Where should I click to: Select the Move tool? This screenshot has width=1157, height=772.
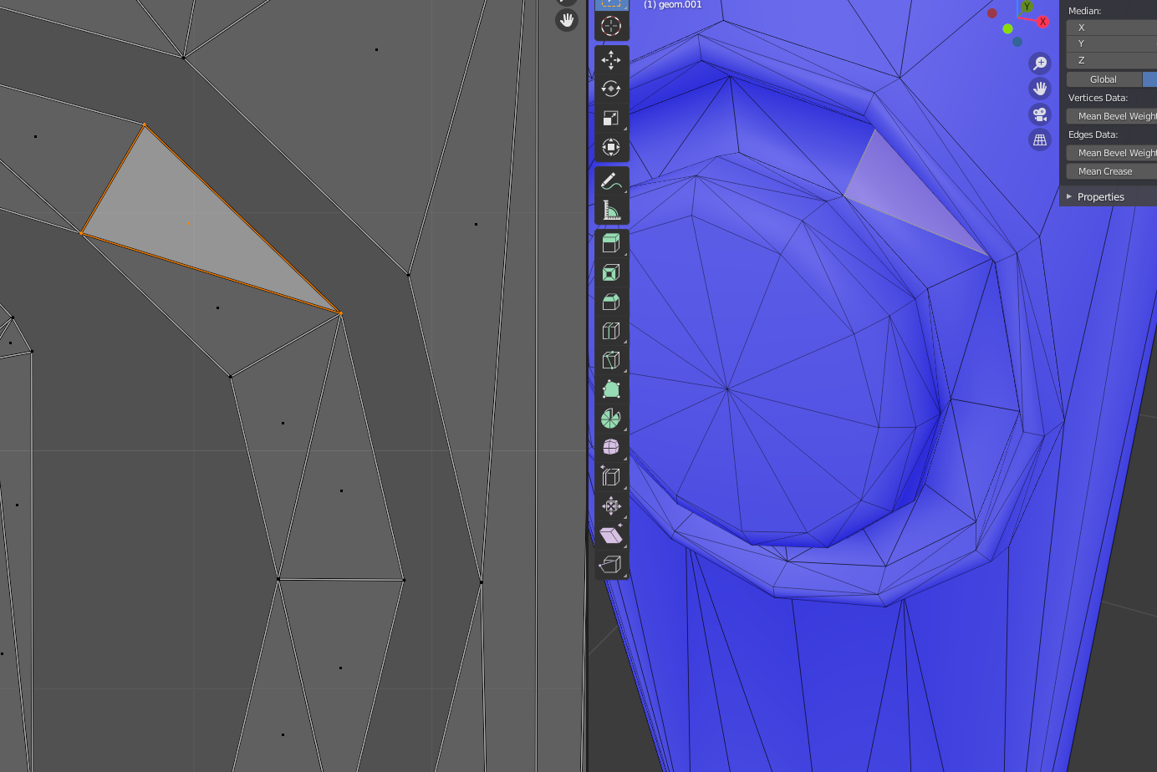[611, 60]
